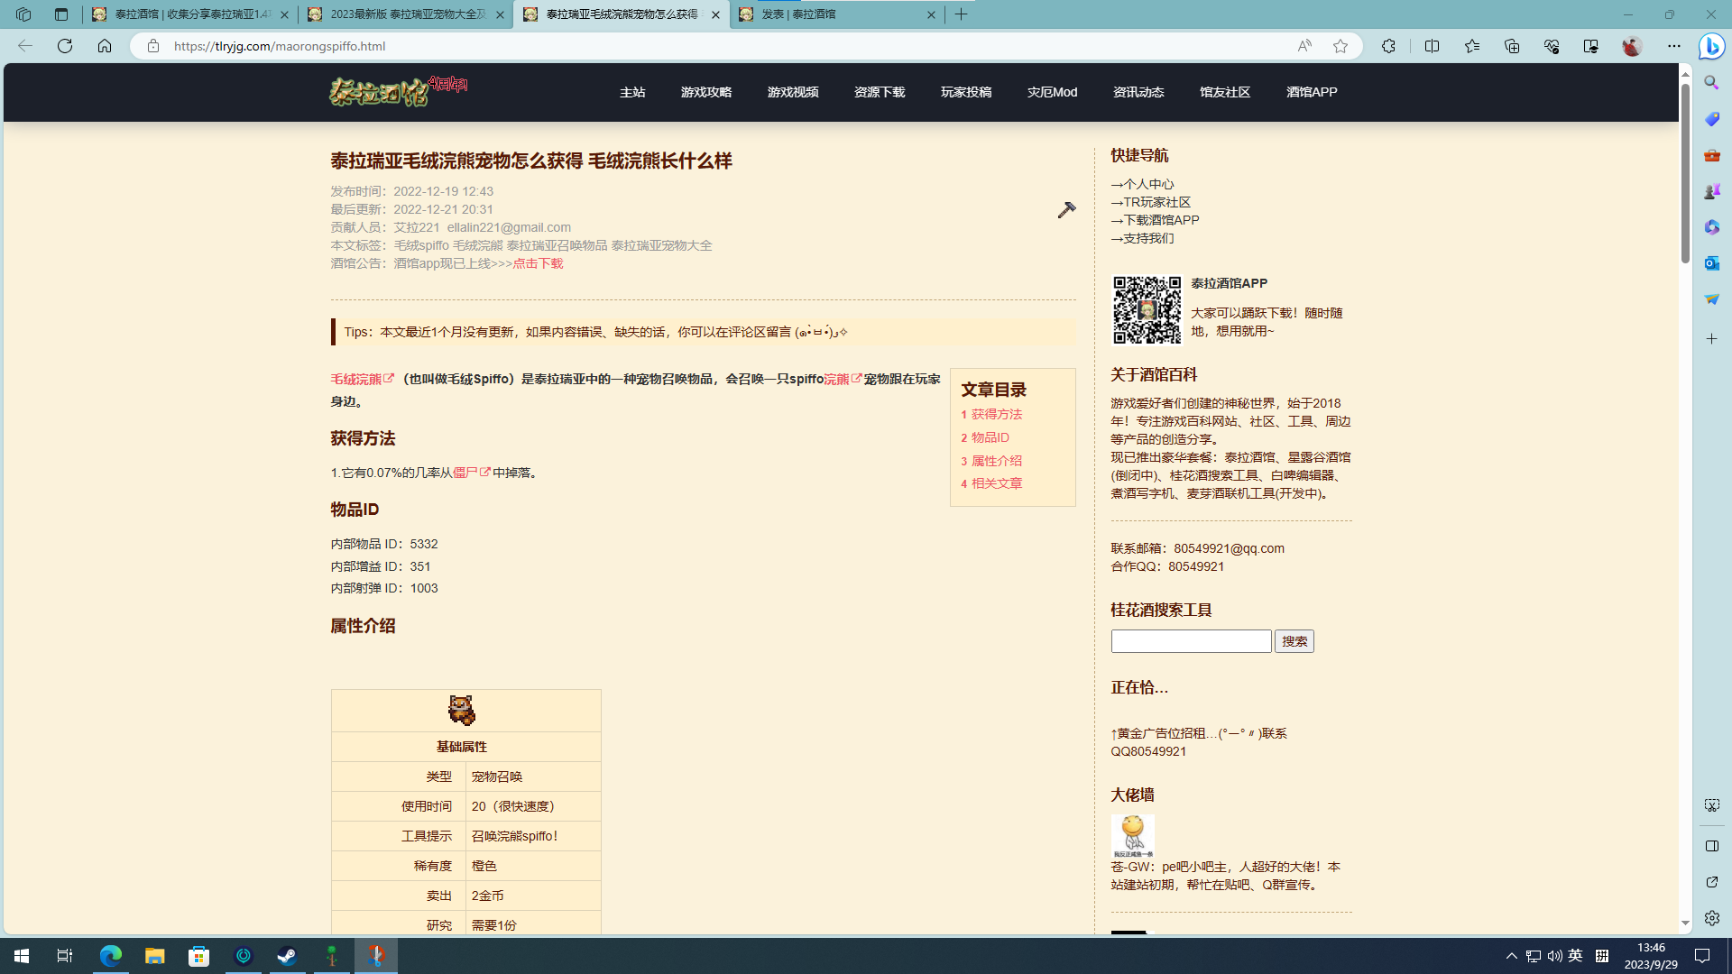Click the 点击下载 link in 酒馆公告

tap(538, 263)
